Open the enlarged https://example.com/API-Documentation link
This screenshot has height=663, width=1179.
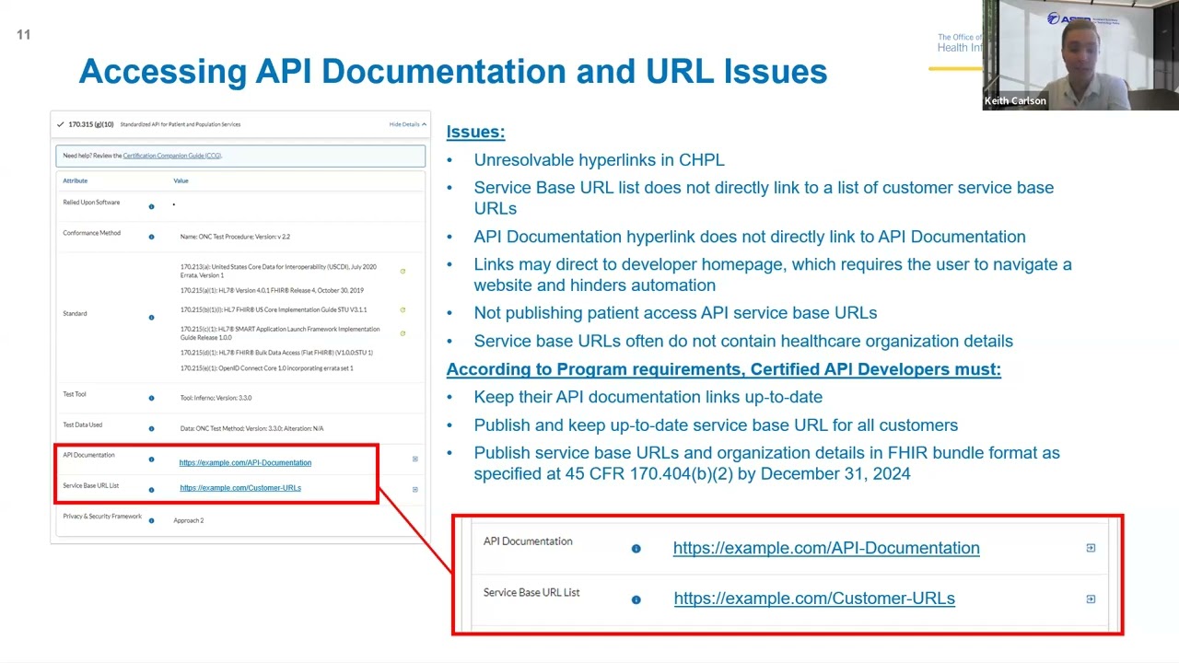pos(826,548)
